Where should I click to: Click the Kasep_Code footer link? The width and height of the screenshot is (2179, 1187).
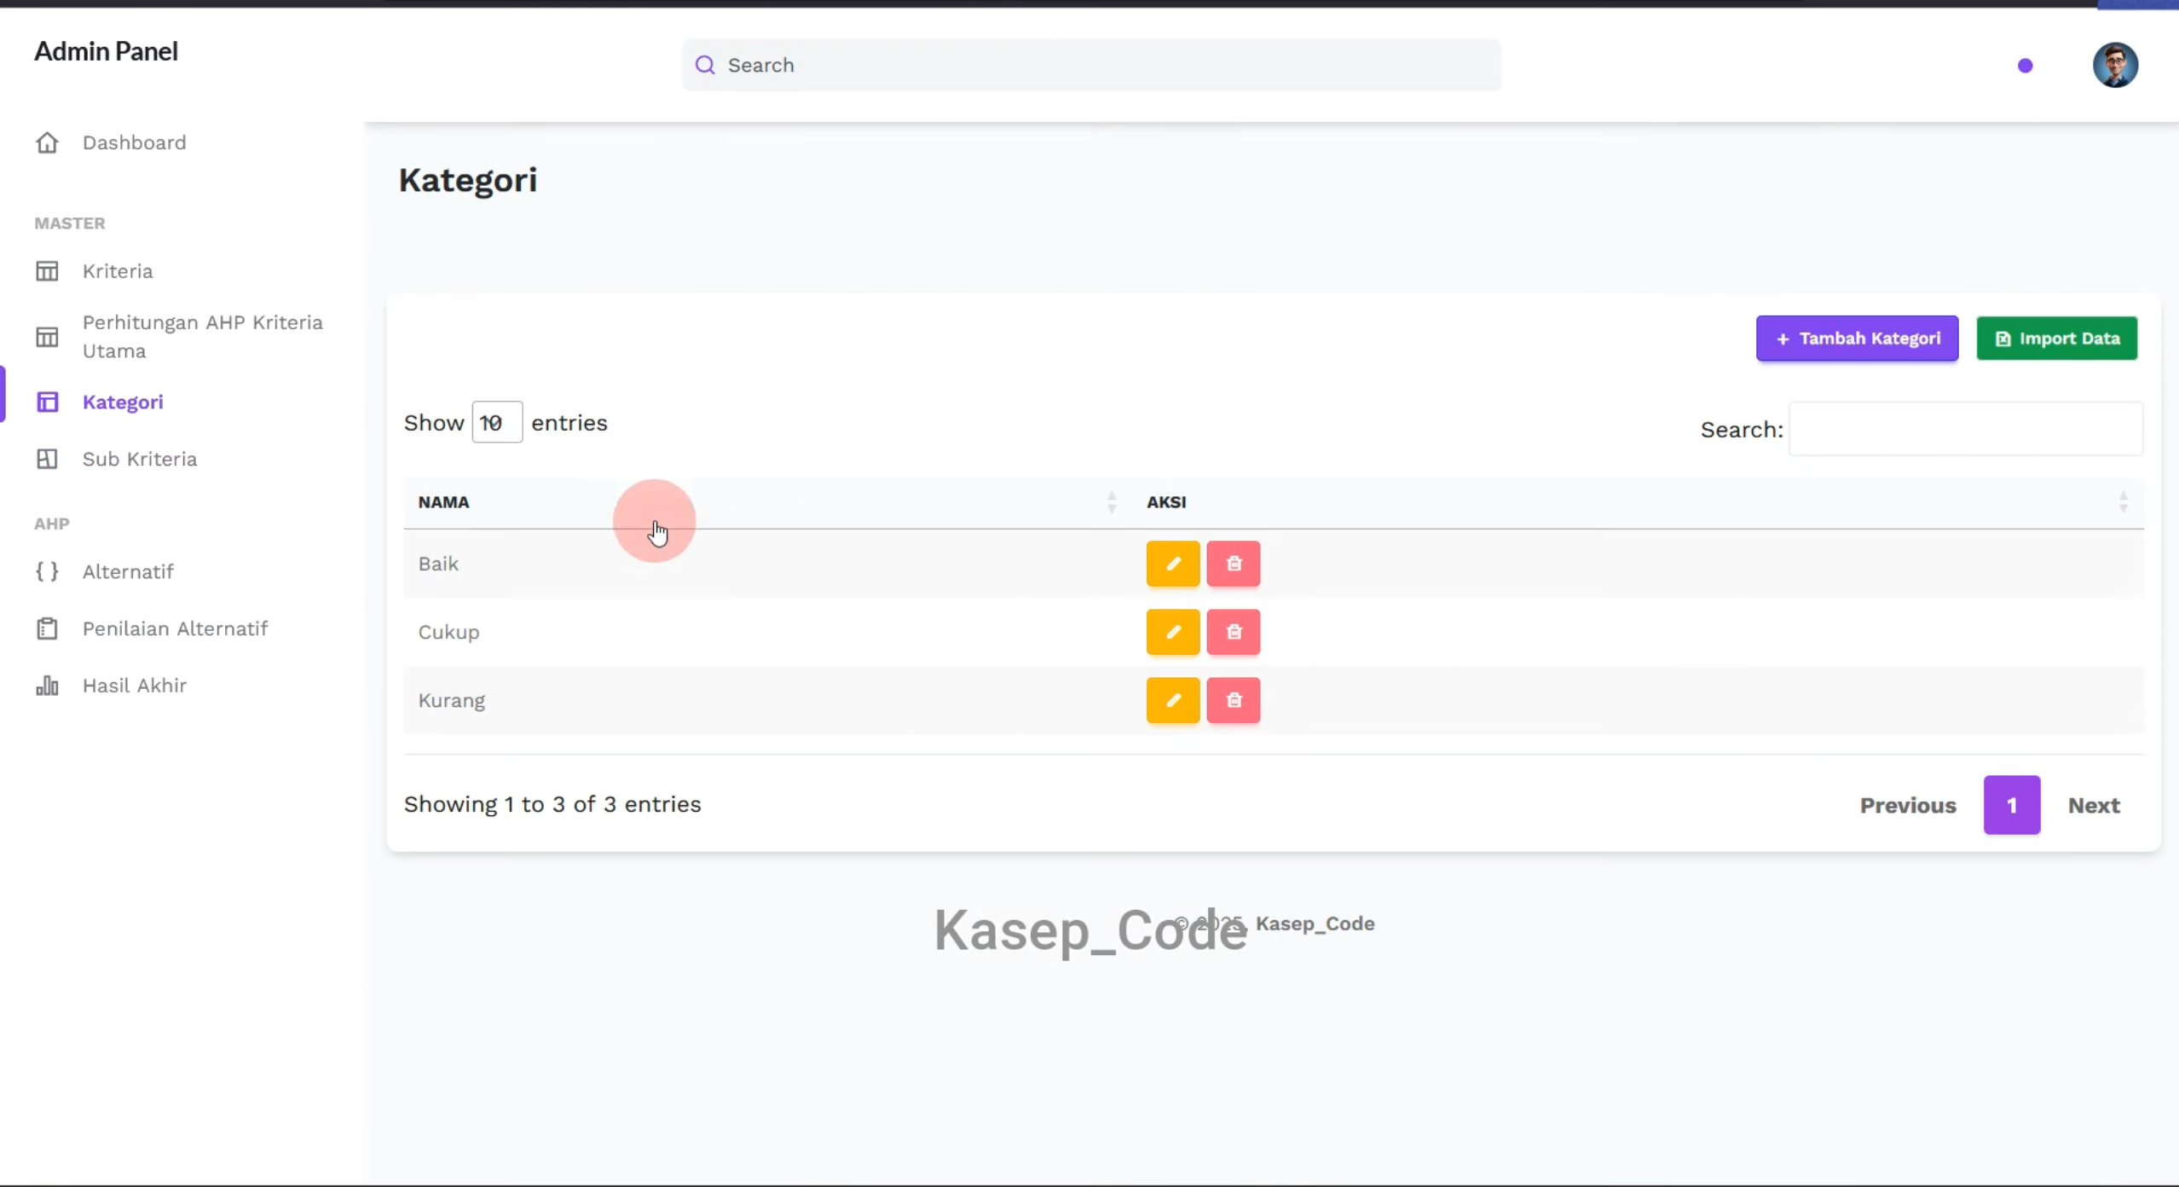click(x=1315, y=924)
